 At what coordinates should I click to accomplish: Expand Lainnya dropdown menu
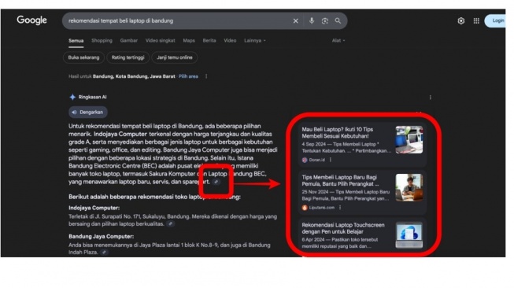[255, 41]
